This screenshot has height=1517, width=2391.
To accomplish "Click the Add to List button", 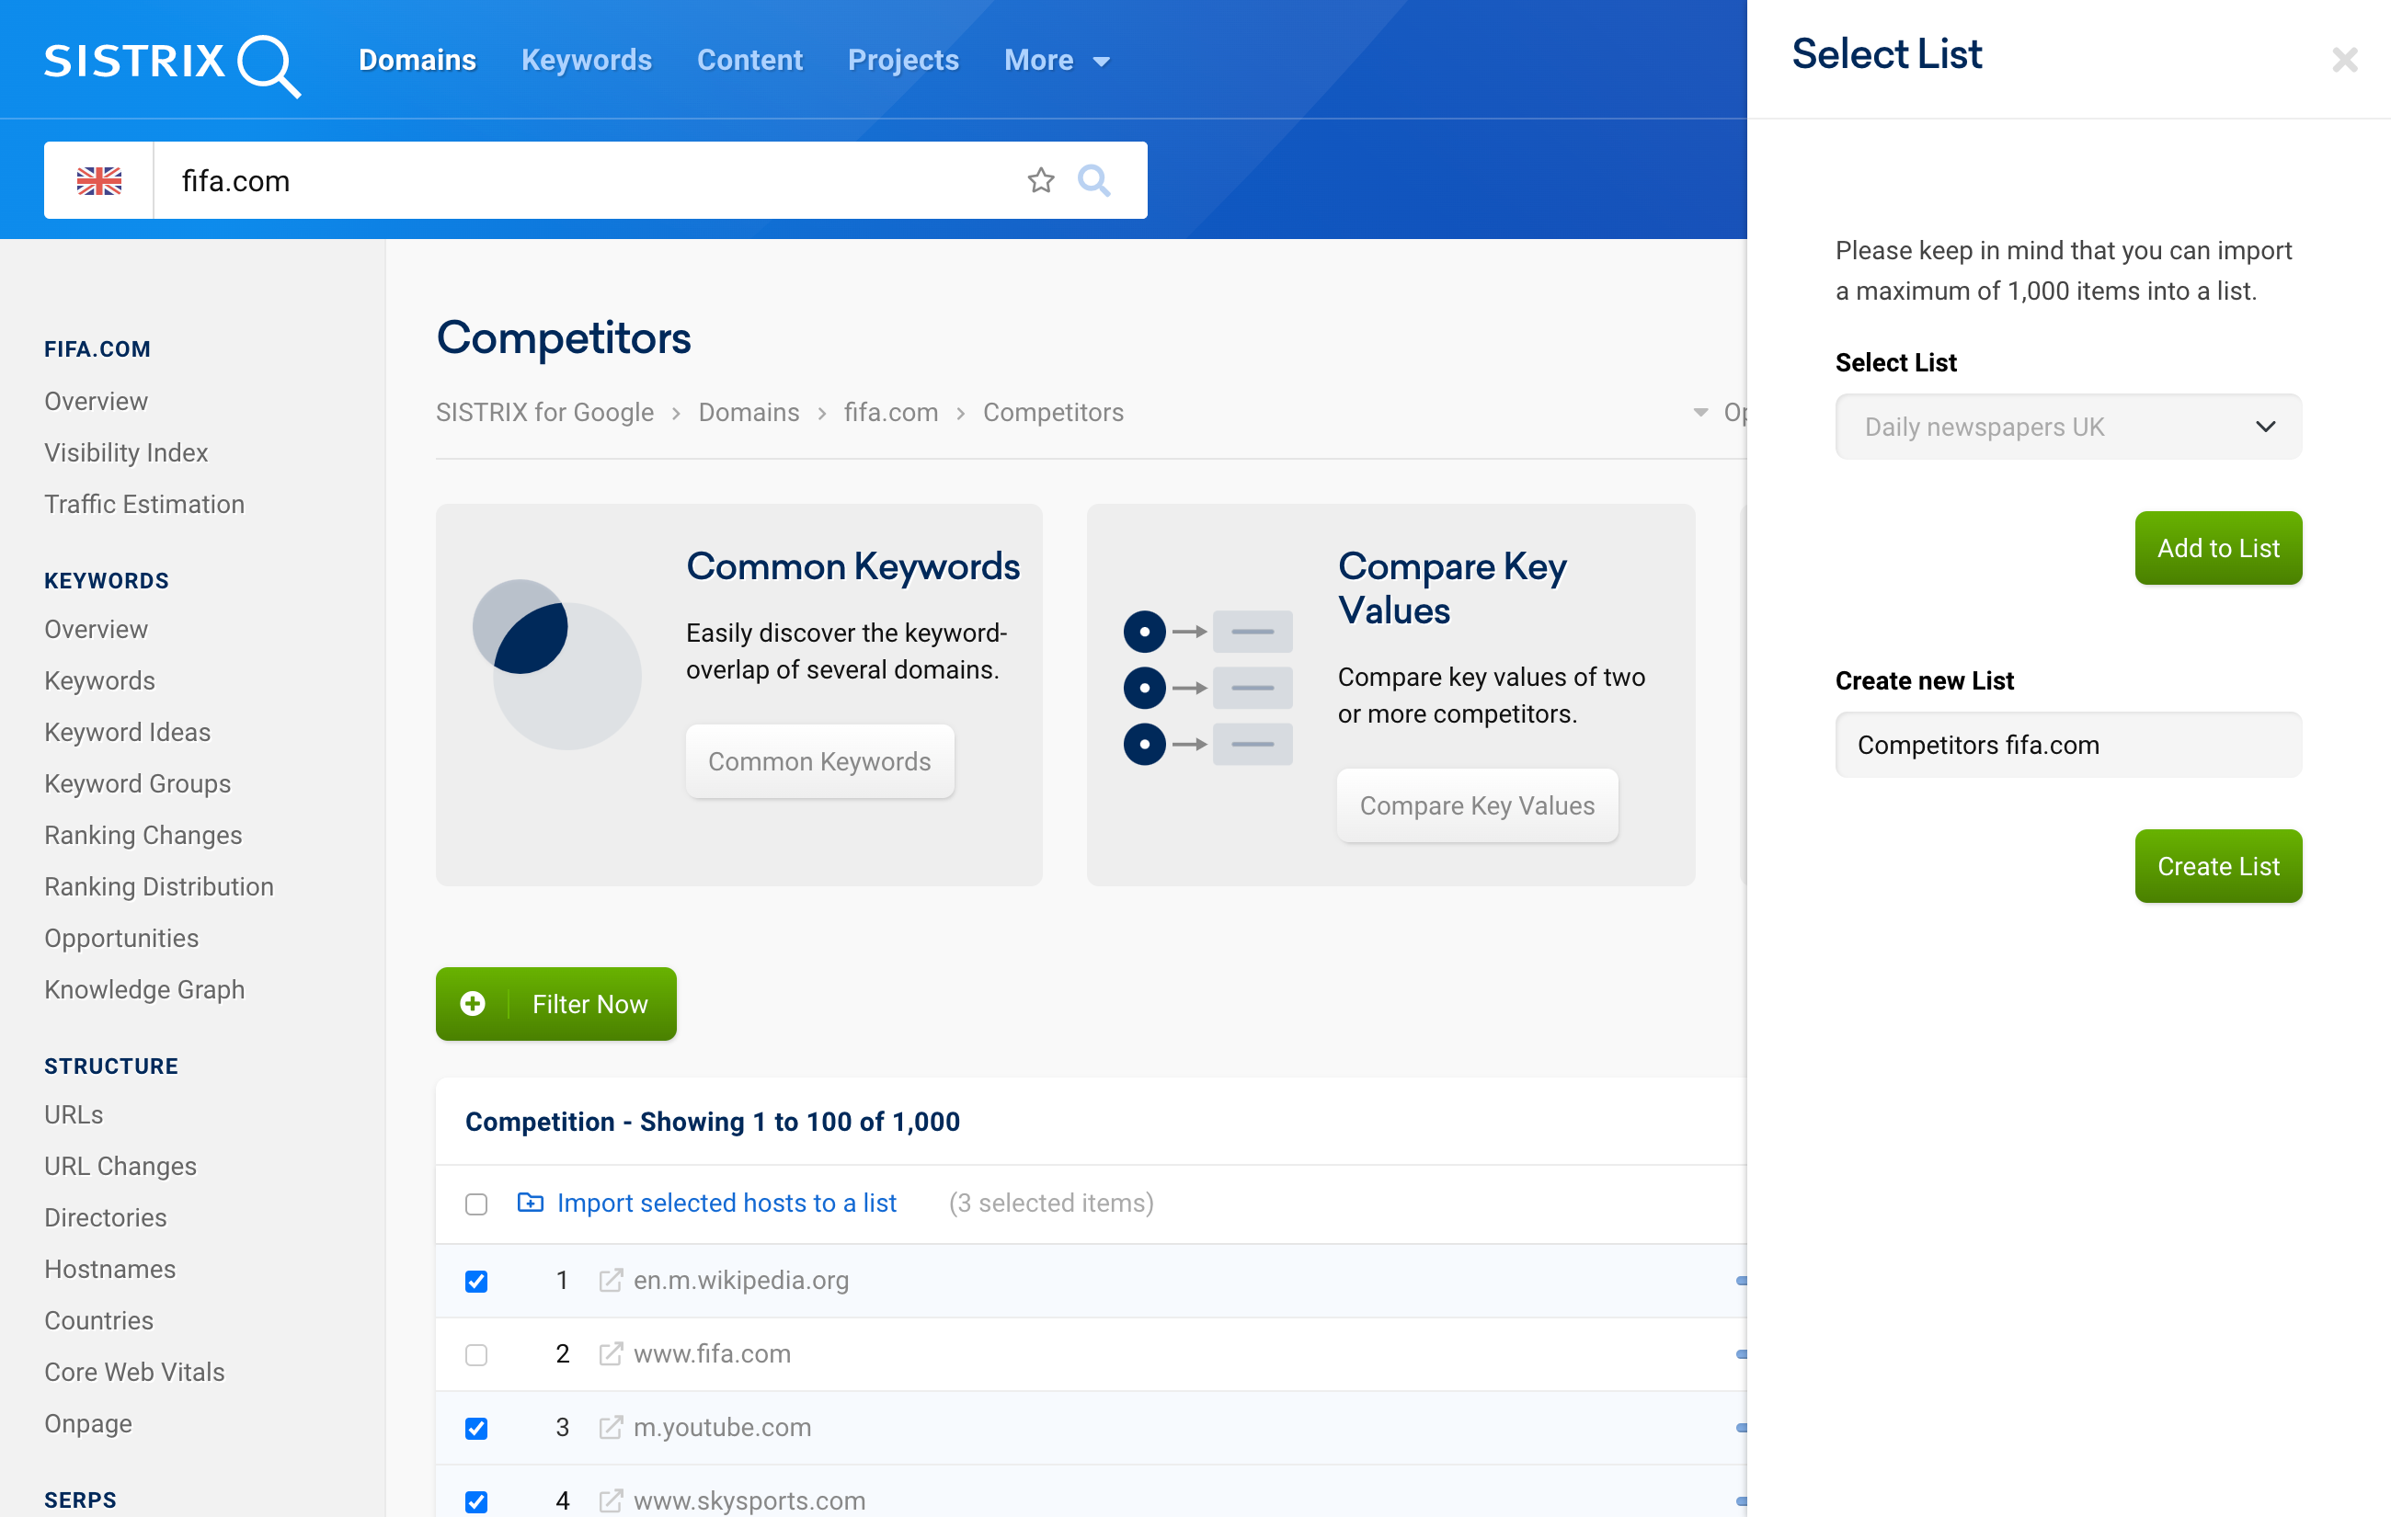I will click(x=2218, y=548).
